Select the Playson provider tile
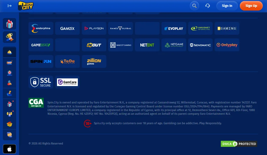The image size is (267, 155). pos(94,28)
